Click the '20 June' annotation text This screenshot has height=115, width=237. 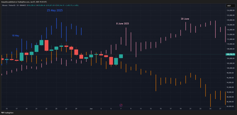click(x=185, y=19)
